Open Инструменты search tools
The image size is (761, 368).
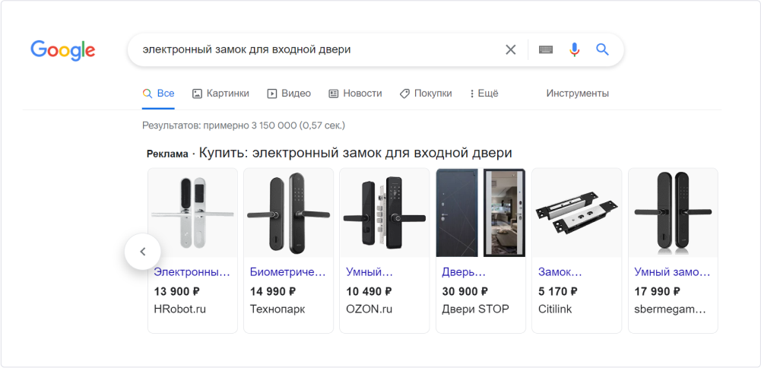tap(577, 94)
